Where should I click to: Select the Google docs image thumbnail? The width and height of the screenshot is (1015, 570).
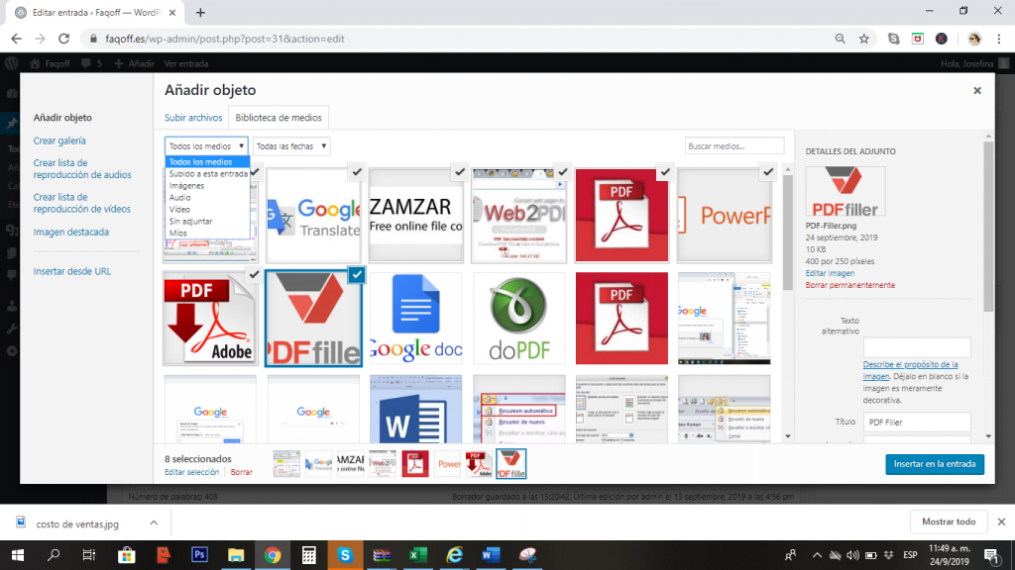(416, 318)
